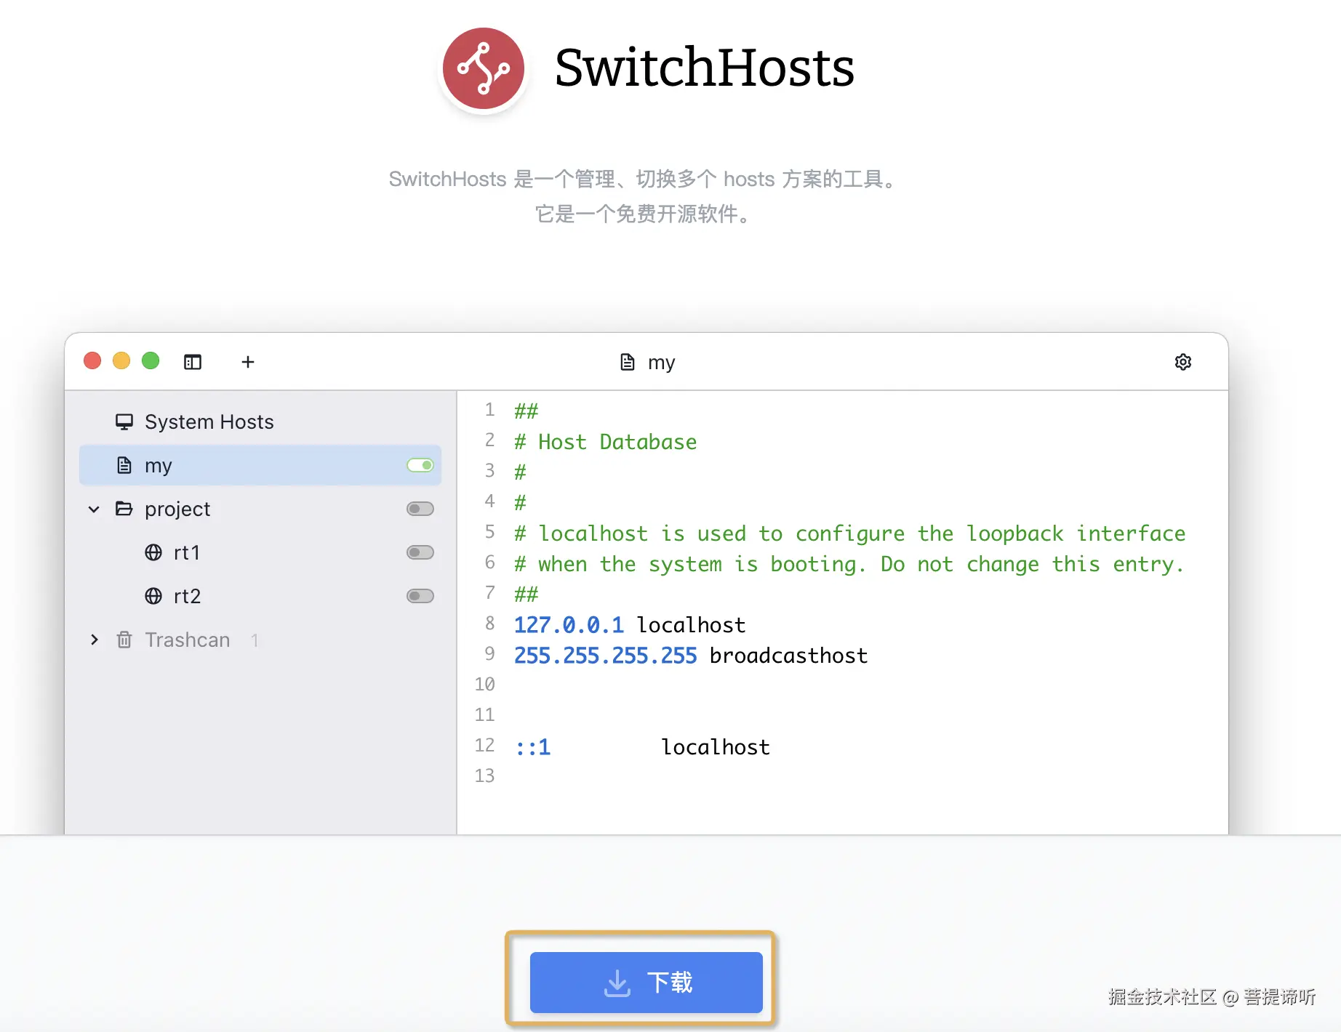Click the folder icon beside project
Image resolution: width=1341 pixels, height=1032 pixels.
click(x=124, y=509)
